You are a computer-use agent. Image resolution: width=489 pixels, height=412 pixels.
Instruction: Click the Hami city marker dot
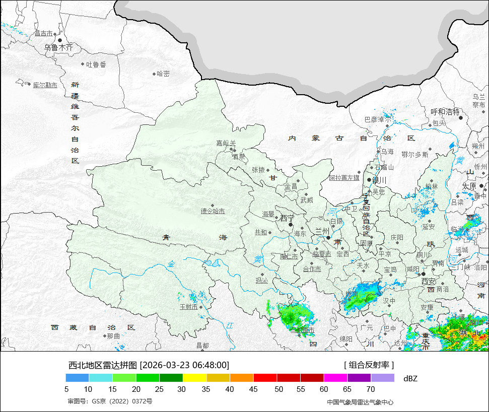(x=154, y=74)
